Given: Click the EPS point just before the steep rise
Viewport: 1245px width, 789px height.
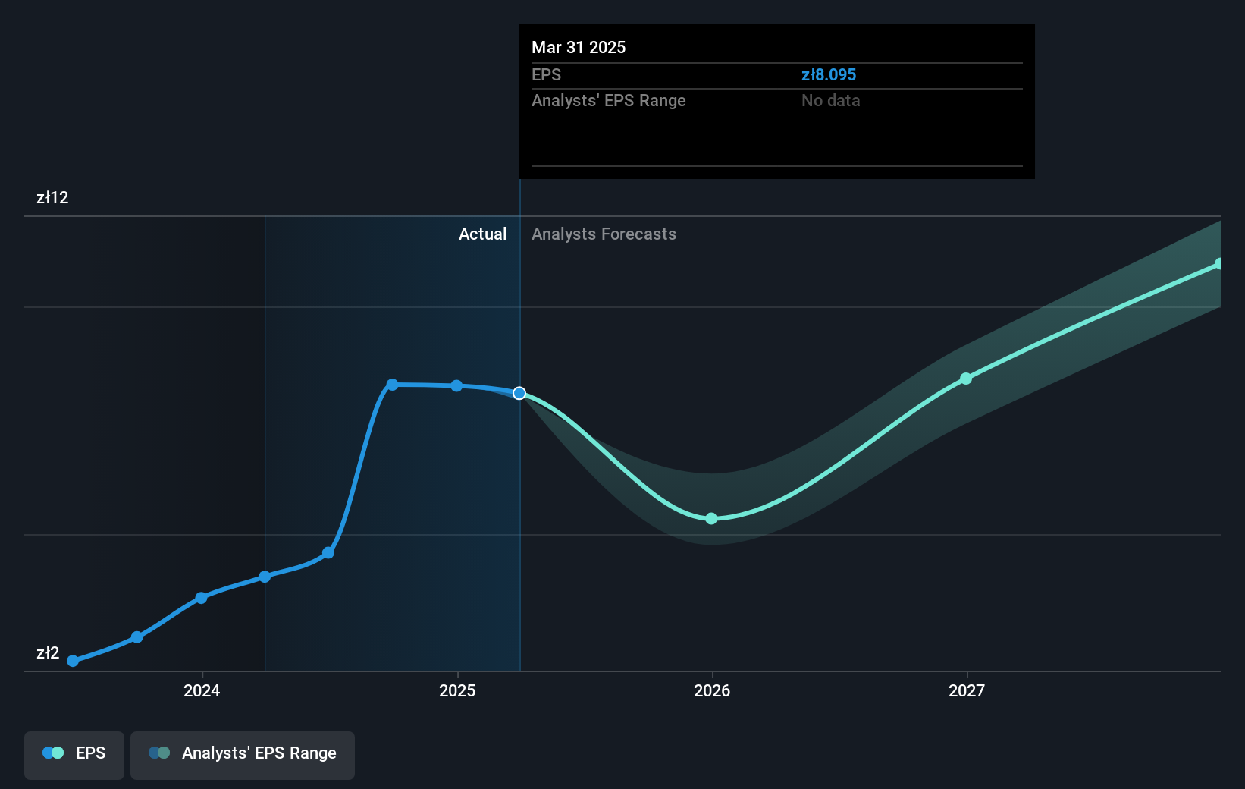Looking at the screenshot, I should [328, 553].
